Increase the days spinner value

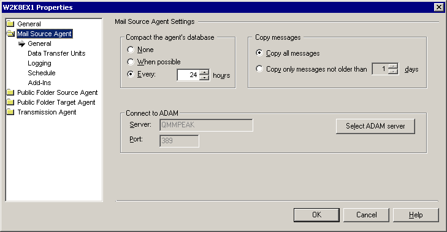pos(393,66)
